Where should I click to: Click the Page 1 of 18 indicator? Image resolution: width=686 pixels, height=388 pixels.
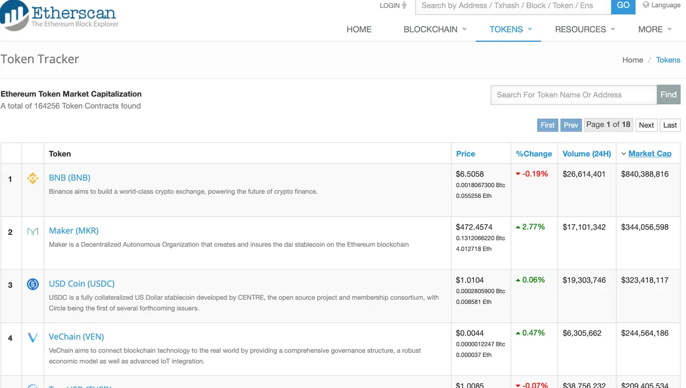pyautogui.click(x=608, y=125)
